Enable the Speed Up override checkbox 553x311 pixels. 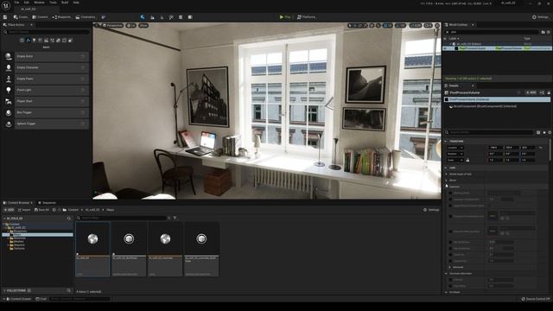450,255
